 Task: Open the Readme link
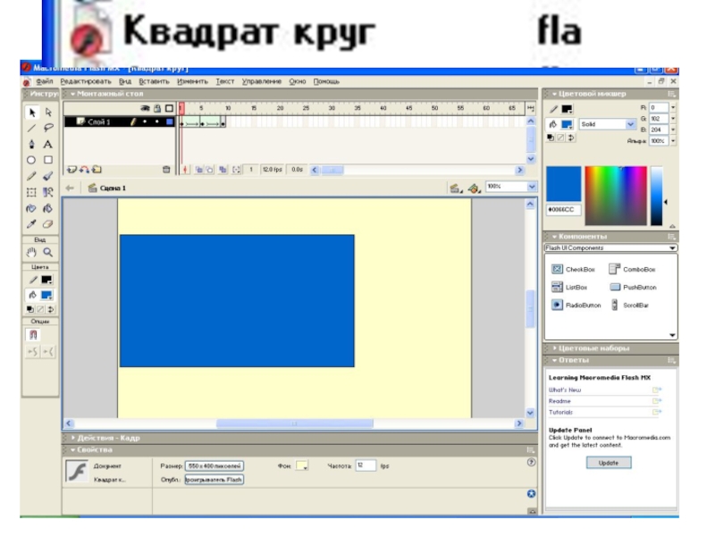[559, 401]
